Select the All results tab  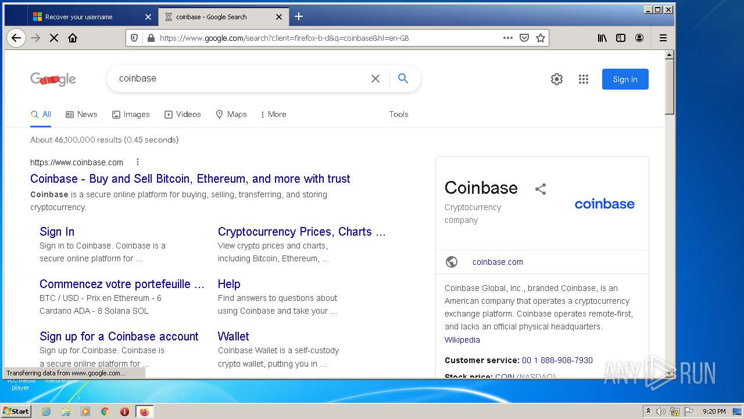[x=41, y=115]
